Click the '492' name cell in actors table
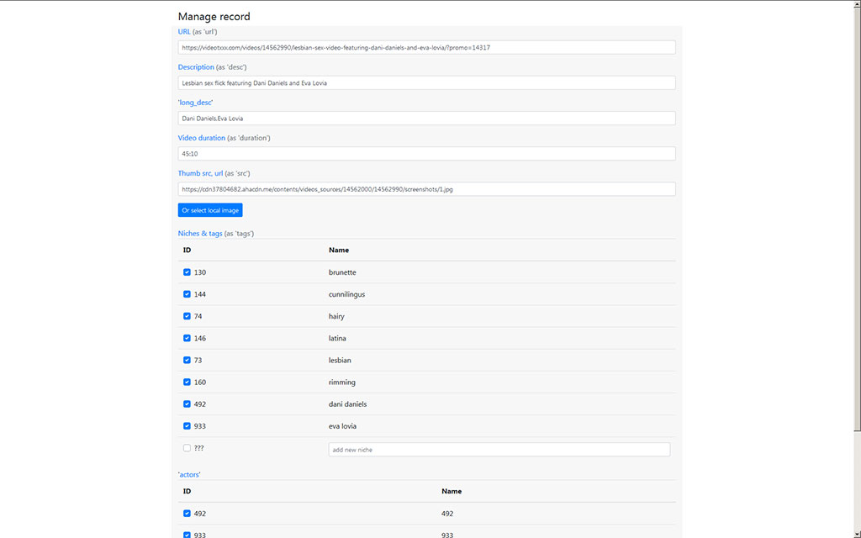The width and height of the screenshot is (861, 538). (x=447, y=514)
